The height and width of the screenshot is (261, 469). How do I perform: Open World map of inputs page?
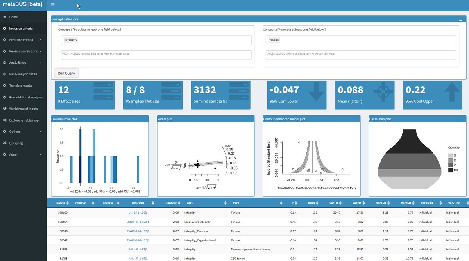[x=23, y=109]
